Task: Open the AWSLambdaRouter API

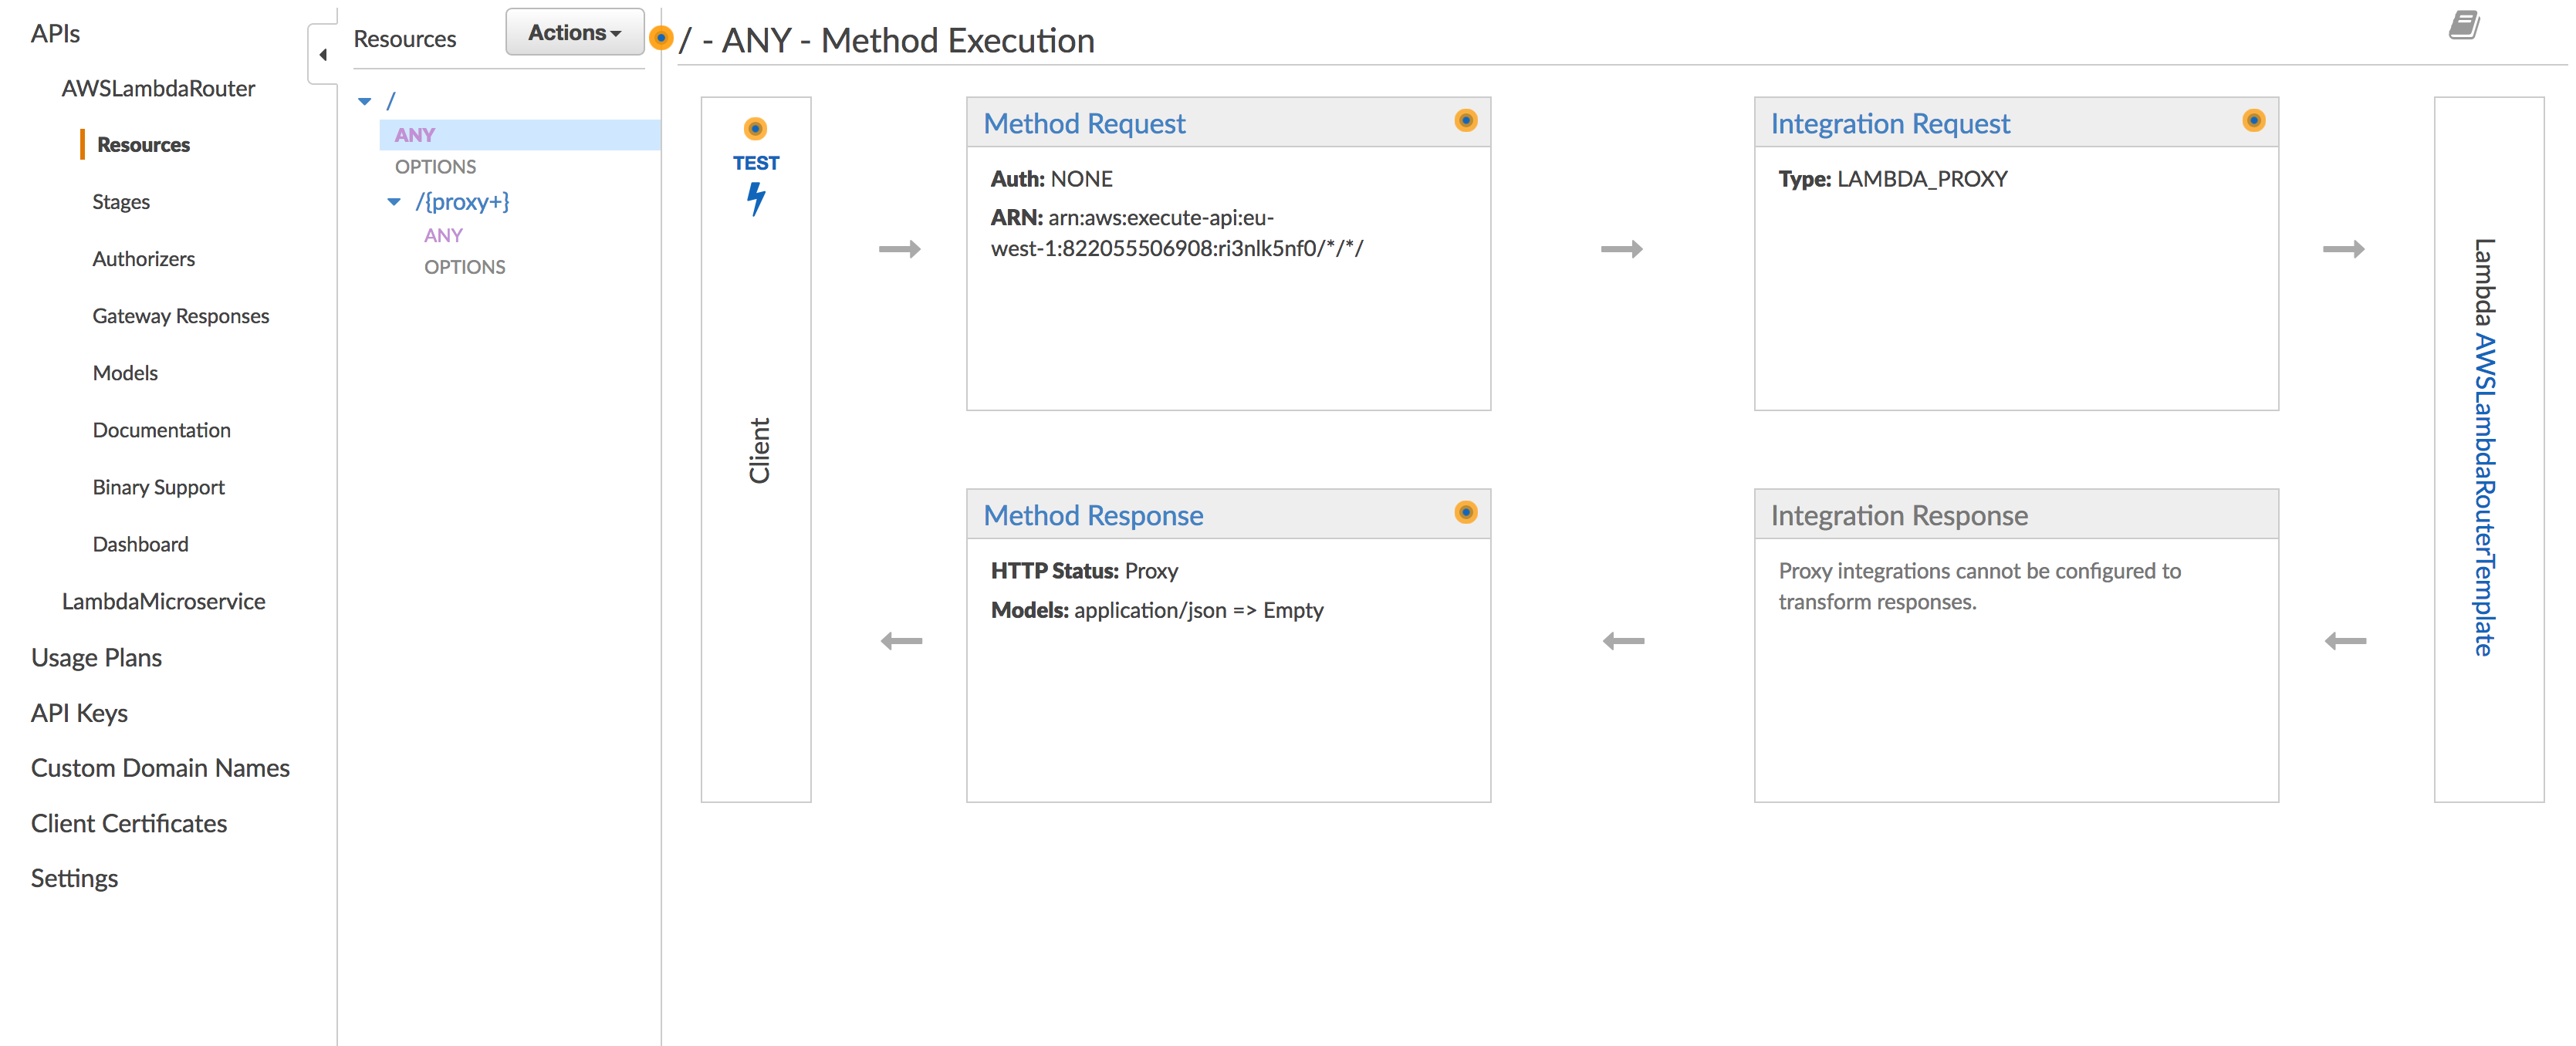Action: (x=158, y=89)
